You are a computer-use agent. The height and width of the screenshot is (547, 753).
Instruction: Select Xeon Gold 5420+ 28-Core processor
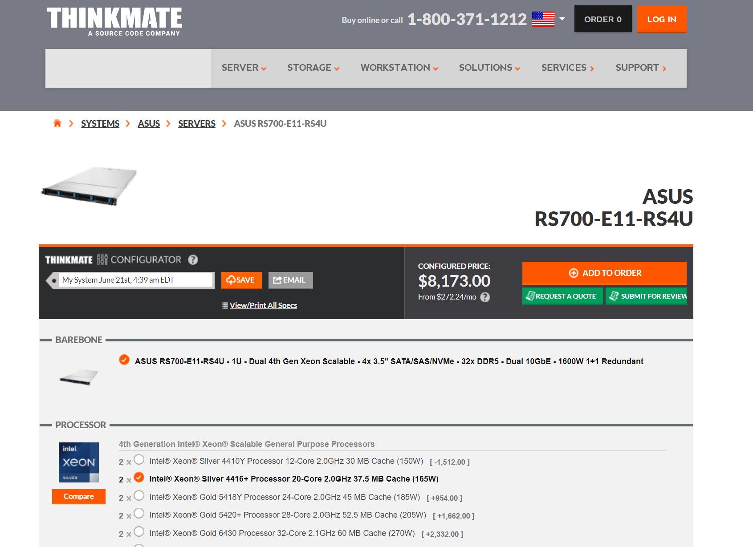pos(139,513)
